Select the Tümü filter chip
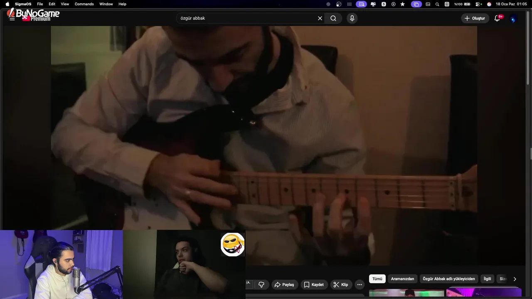The image size is (532, 299). [377, 279]
